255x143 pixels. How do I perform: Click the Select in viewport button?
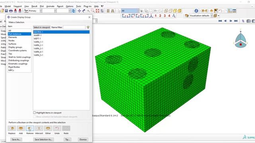click(42, 27)
